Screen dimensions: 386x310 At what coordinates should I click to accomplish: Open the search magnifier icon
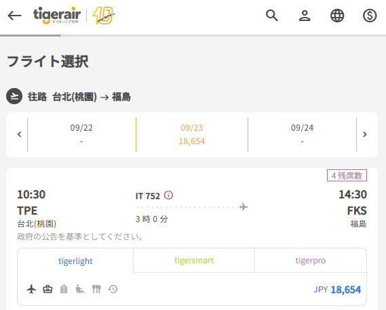(x=272, y=16)
